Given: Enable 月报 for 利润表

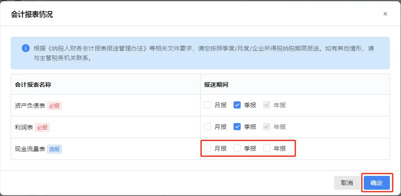Looking at the screenshot, I should tap(207, 127).
